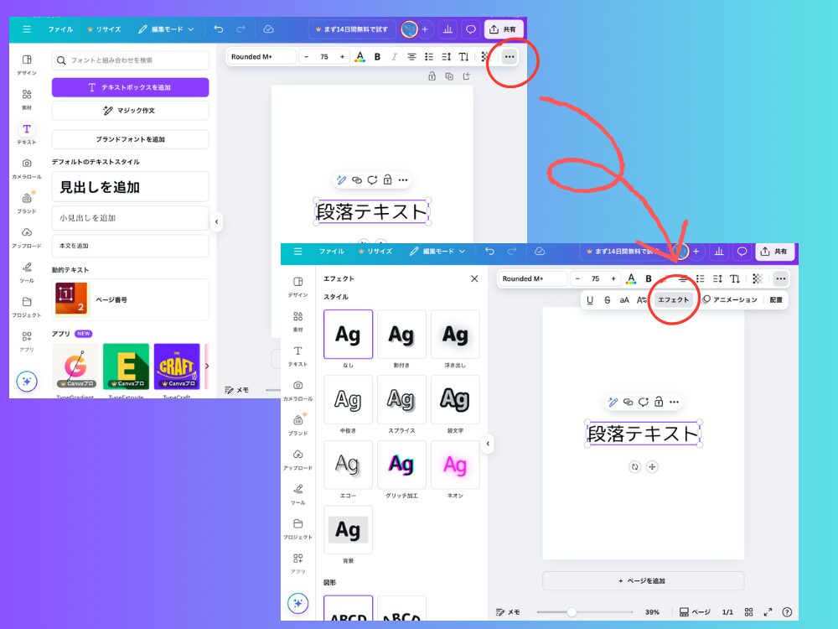Open 素材 elements sidebar in upper-left screenshot

[27, 99]
